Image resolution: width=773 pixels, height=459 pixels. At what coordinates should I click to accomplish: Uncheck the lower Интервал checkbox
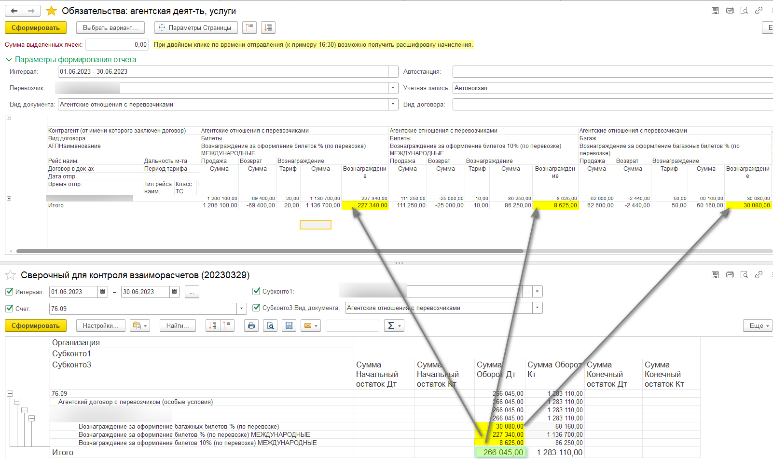9,292
